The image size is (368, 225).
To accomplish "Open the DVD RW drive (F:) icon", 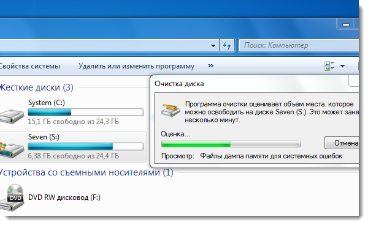I will coord(12,197).
